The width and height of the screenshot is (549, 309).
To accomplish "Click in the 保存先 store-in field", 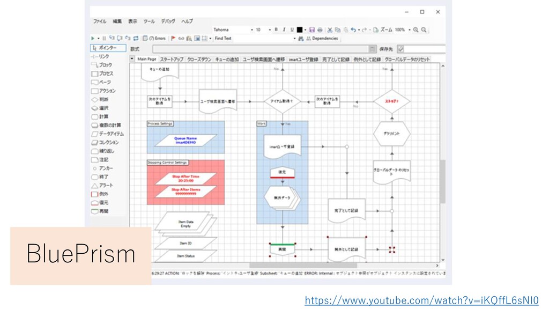I will tap(425, 49).
